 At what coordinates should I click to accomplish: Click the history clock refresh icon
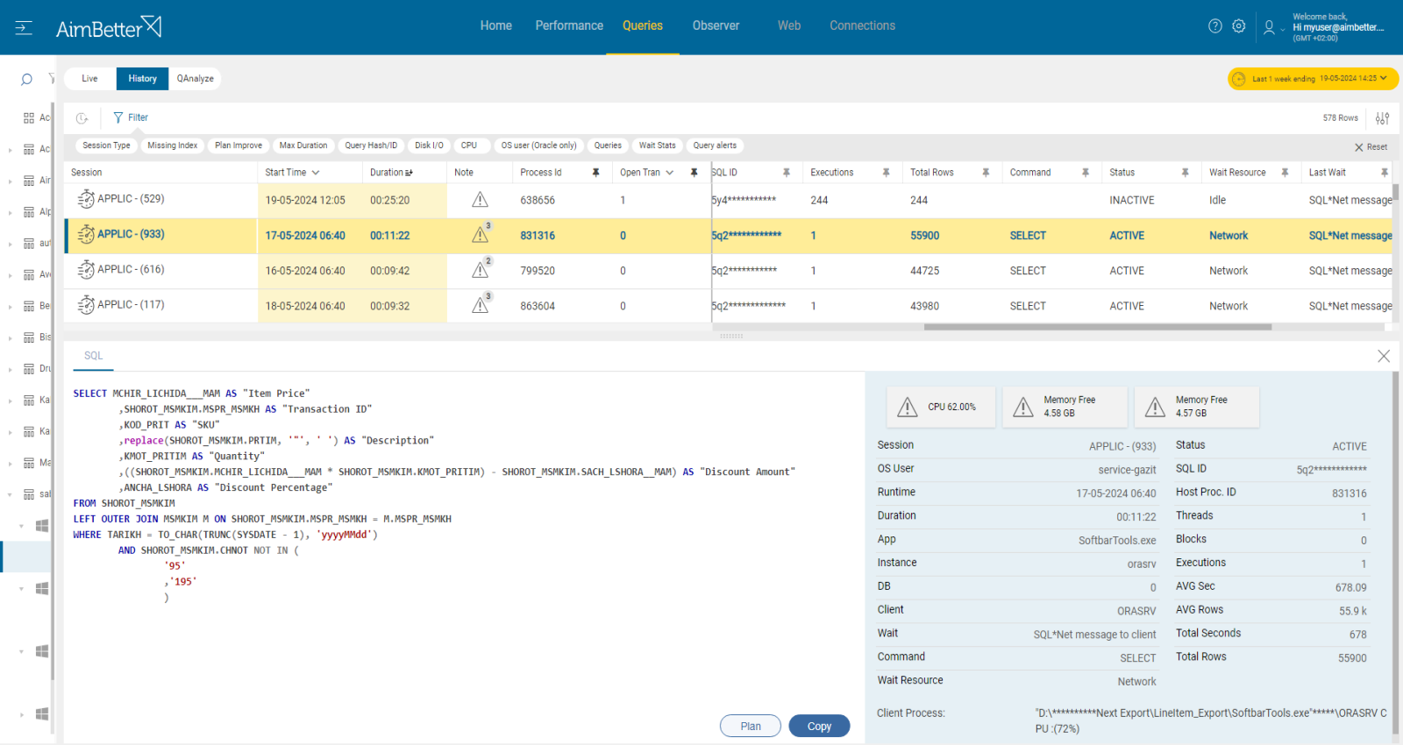(82, 118)
